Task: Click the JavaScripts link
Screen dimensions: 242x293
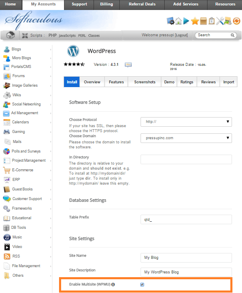Action: point(67,35)
